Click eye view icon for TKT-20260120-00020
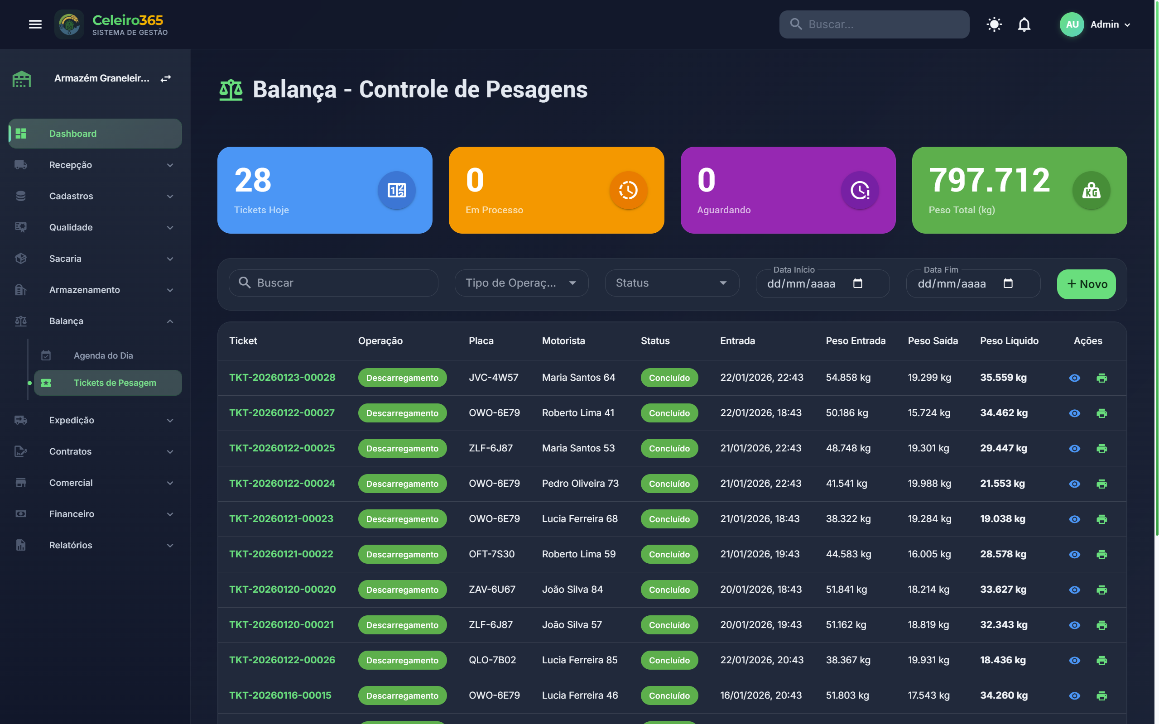 (1074, 590)
